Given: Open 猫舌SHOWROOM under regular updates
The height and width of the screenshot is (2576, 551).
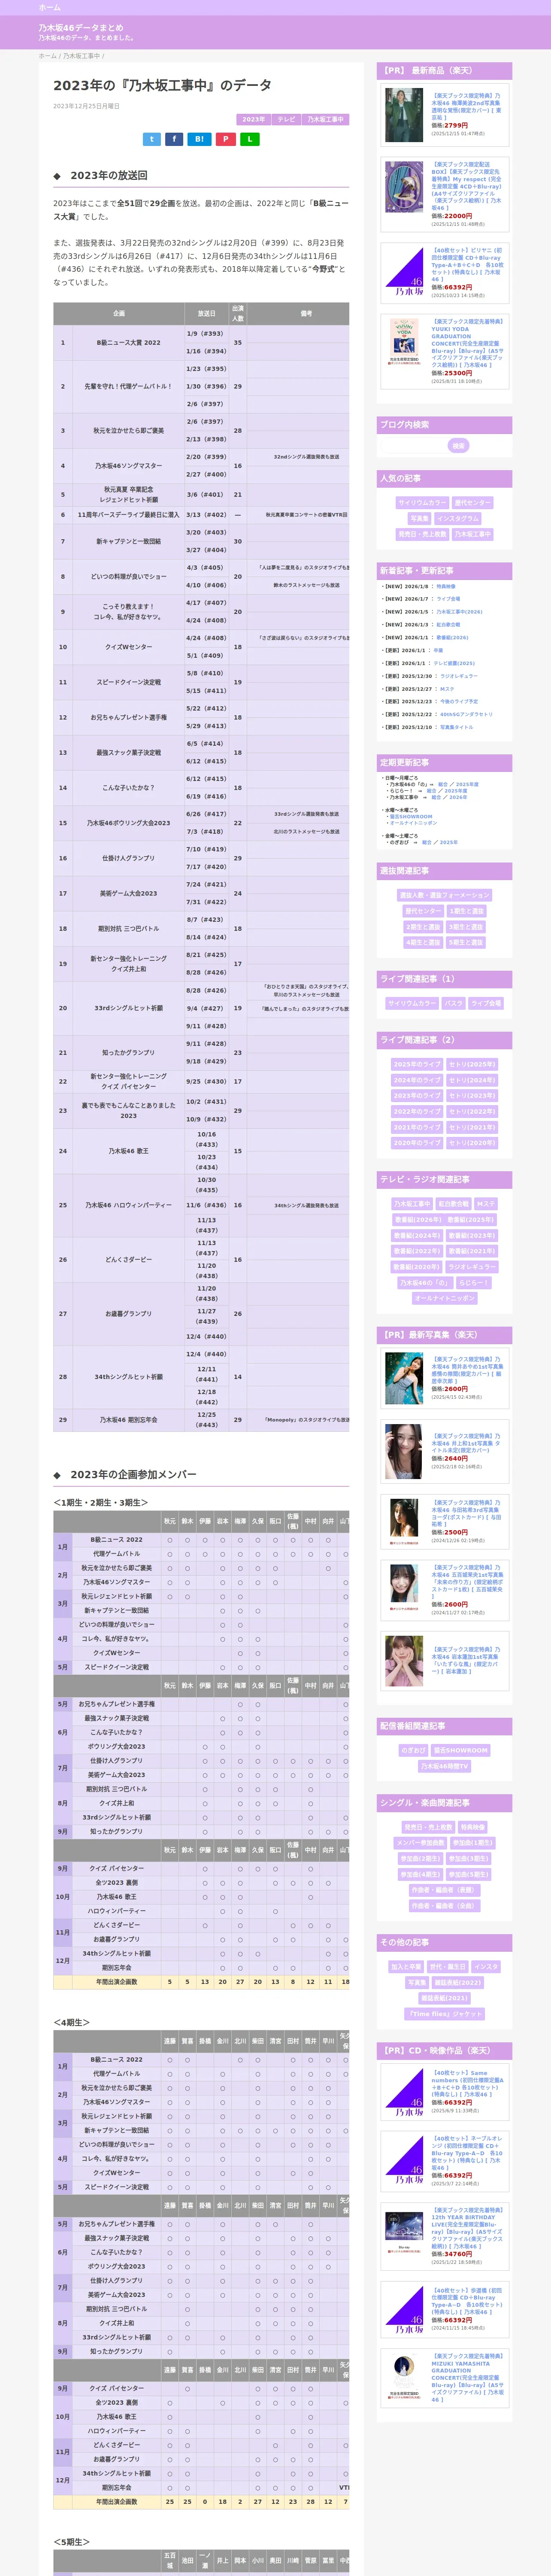Looking at the screenshot, I should pos(411,816).
